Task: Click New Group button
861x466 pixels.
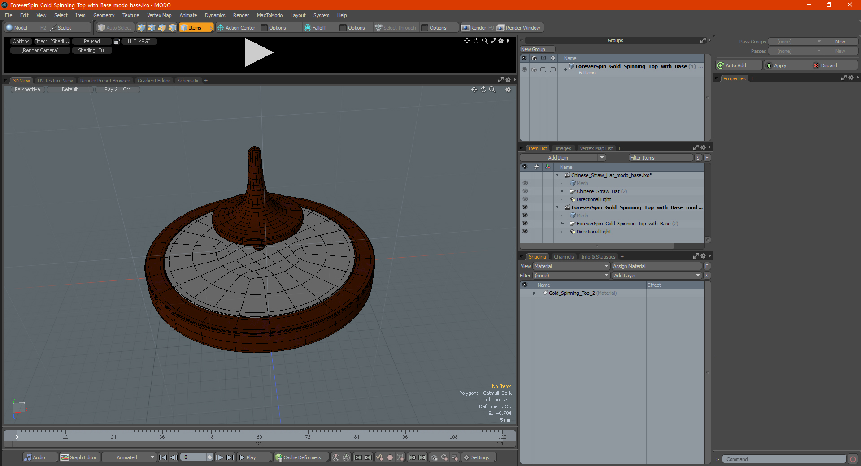Action: 537,49
